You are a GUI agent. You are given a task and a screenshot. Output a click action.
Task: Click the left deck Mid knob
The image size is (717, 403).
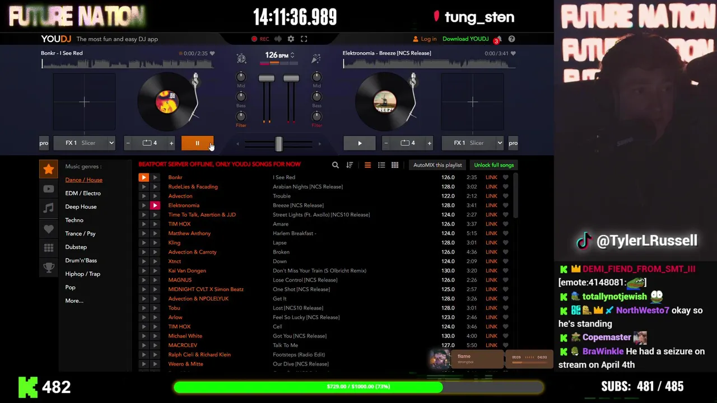(x=241, y=77)
